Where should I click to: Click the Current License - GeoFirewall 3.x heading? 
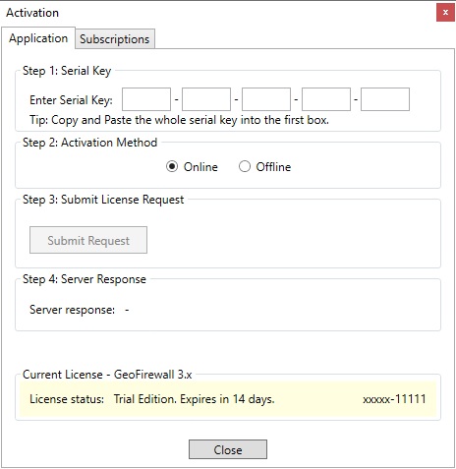pyautogui.click(x=107, y=375)
